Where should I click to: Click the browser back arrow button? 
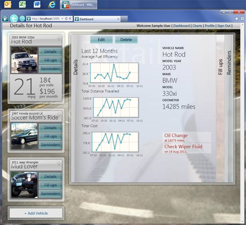(14, 18)
